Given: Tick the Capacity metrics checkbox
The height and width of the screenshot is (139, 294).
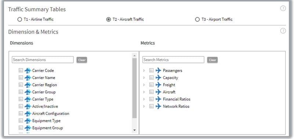Looking at the screenshot, I should (152, 78).
